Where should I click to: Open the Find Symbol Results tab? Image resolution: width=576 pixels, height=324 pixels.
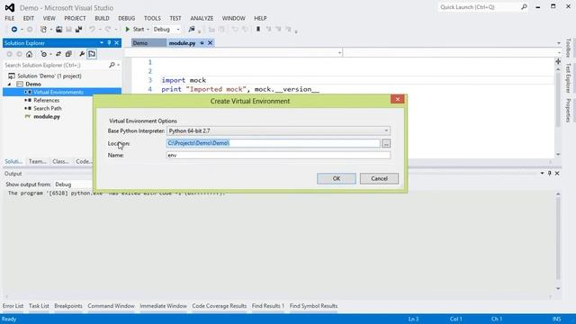[313, 306]
